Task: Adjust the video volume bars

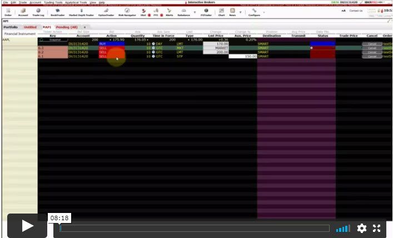Action: point(343,229)
